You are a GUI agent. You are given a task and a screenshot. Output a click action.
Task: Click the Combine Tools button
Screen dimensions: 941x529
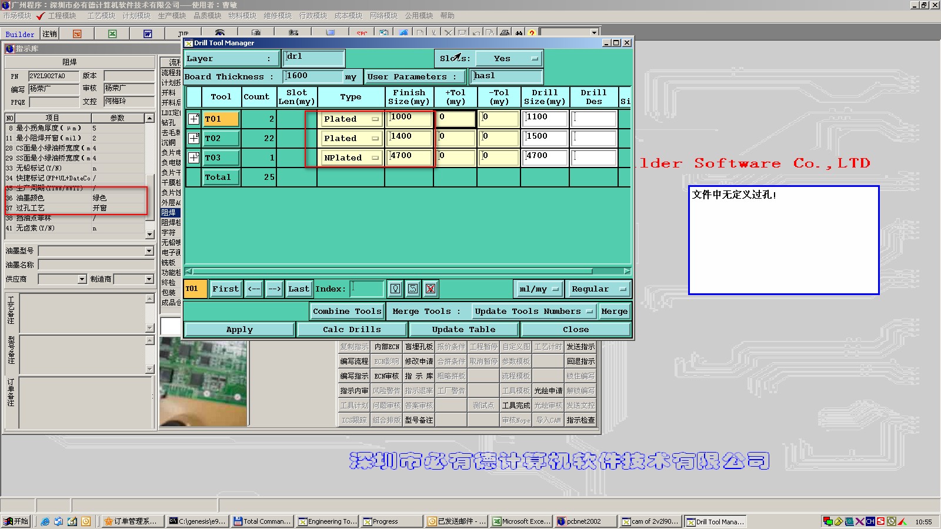click(x=347, y=311)
